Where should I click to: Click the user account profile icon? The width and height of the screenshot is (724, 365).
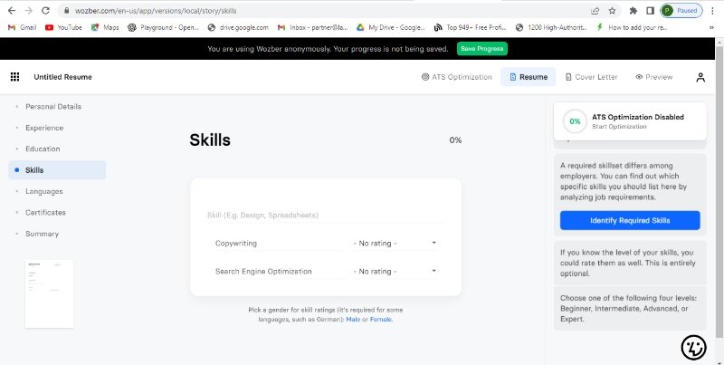click(x=700, y=77)
